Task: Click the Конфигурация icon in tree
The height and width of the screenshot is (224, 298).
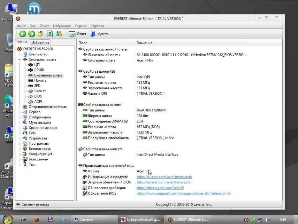Action: pyautogui.click(x=25, y=154)
